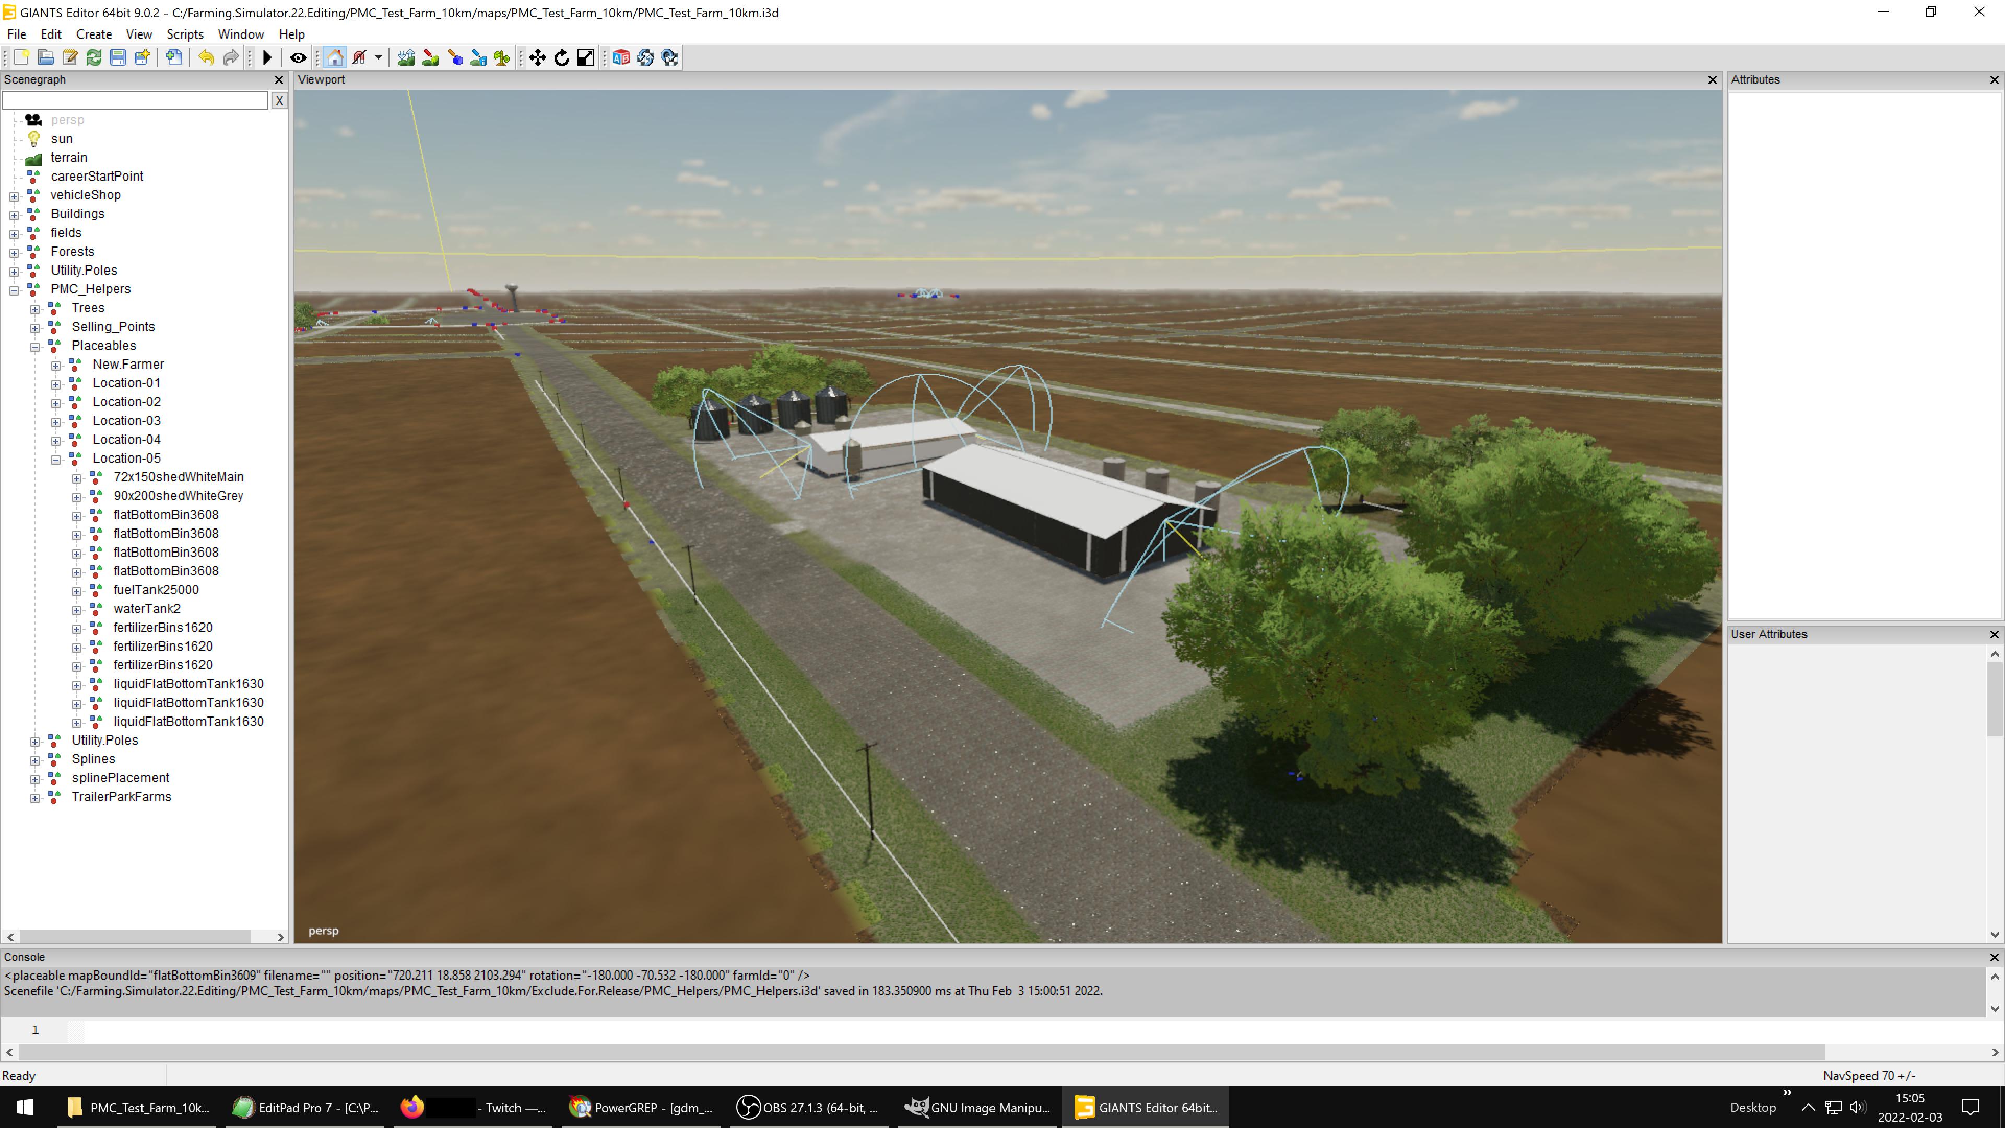Open the Window menu
Screen dimensions: 2005x1128
(241, 34)
